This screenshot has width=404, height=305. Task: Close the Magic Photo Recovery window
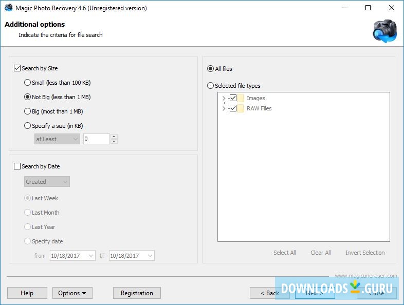coord(391,8)
